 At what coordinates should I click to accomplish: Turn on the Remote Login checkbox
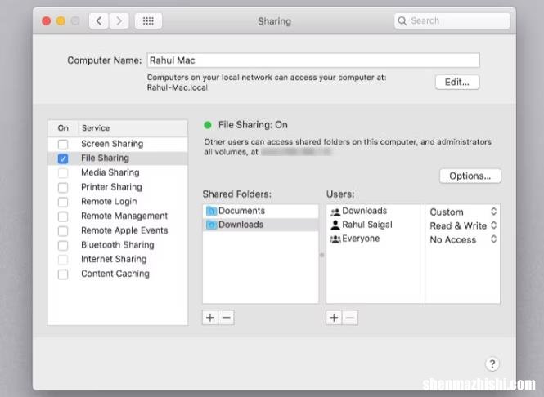[x=63, y=202]
